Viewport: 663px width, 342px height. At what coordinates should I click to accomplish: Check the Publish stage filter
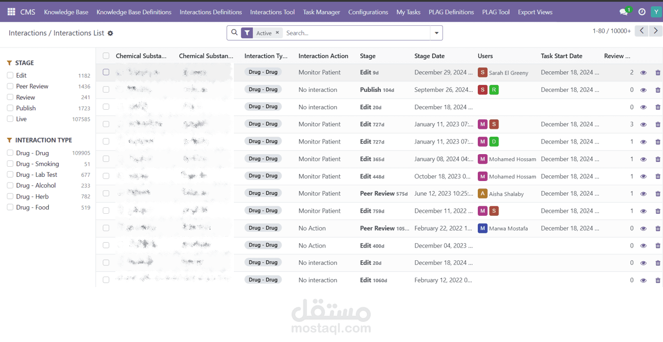point(10,108)
